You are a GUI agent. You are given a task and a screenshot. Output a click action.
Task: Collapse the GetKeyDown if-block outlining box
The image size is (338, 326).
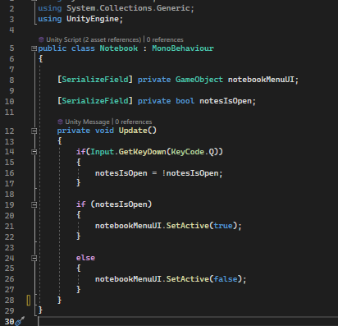point(34,152)
